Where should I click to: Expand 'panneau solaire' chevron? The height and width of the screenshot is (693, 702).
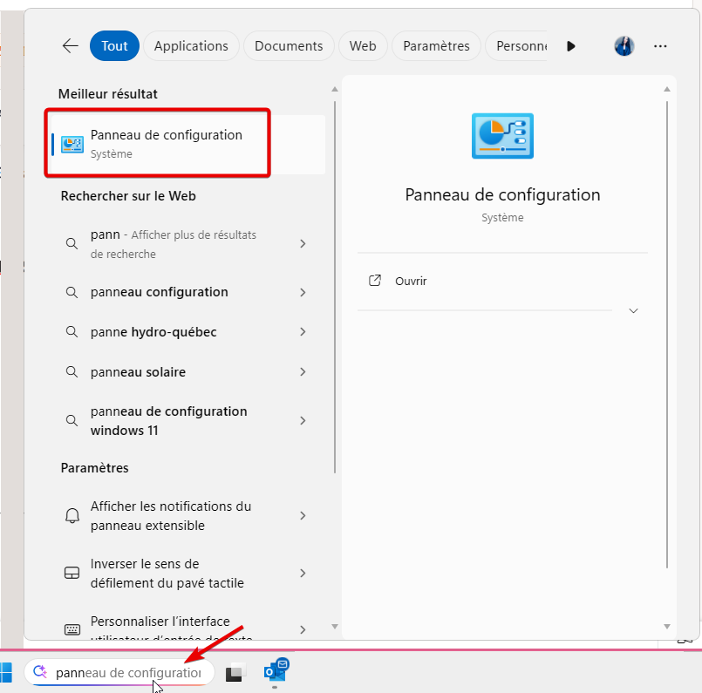303,371
